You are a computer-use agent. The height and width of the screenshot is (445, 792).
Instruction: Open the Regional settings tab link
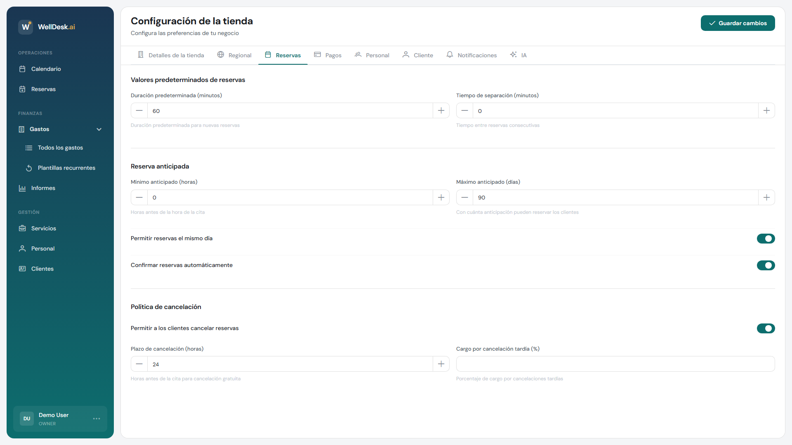(x=234, y=55)
